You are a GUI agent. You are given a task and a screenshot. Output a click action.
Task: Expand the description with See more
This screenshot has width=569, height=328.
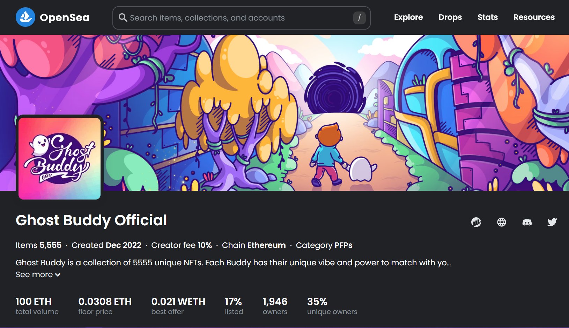[x=38, y=274]
